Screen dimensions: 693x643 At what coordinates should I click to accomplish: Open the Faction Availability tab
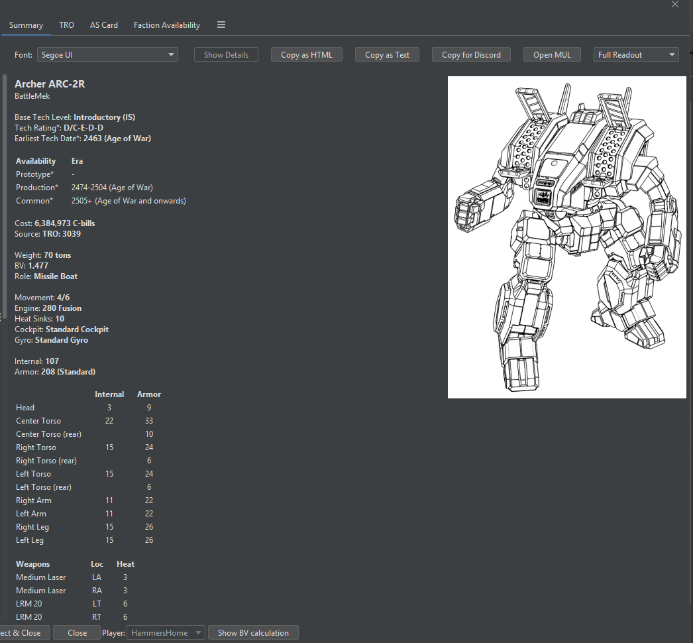(166, 25)
